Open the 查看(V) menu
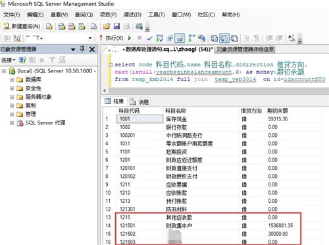Screen dimensions: 329x245 coord(59,14)
